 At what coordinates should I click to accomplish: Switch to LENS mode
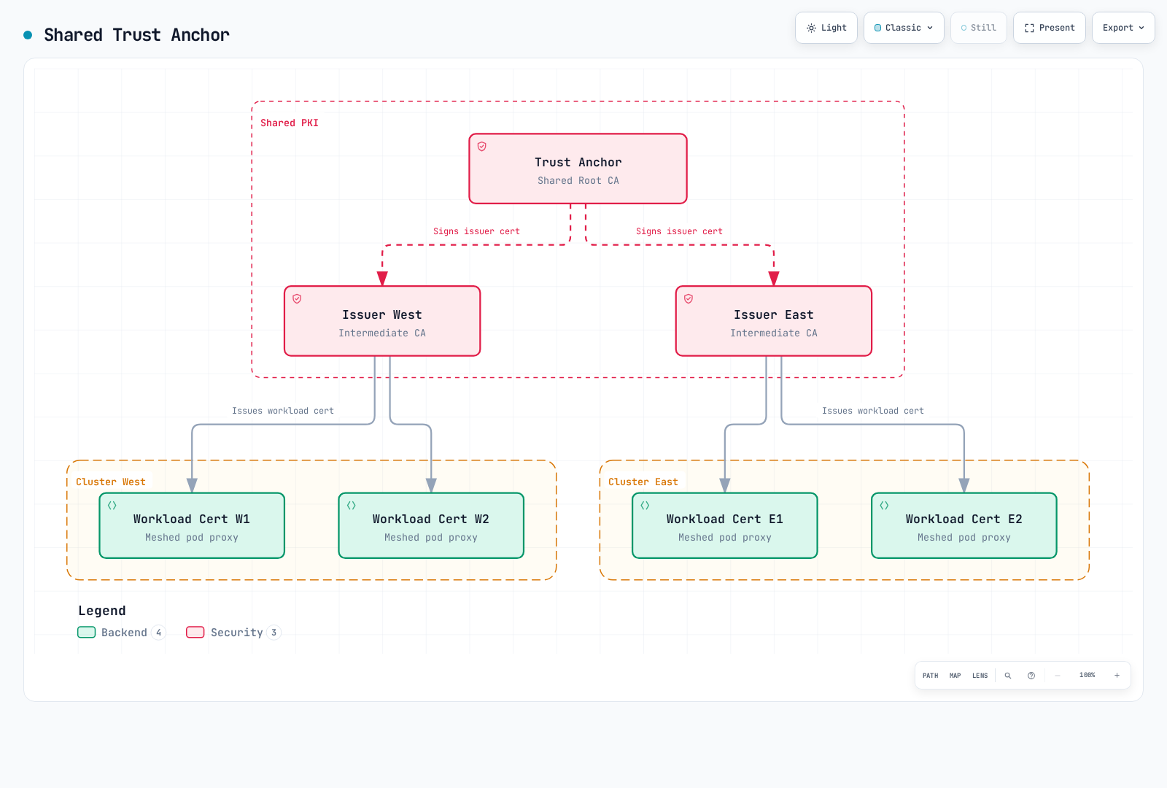[x=980, y=676]
